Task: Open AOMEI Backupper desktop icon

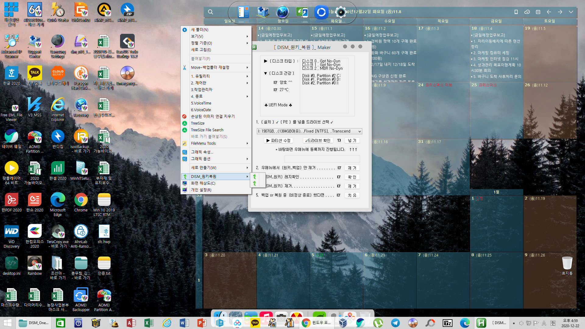Action: pos(81,299)
